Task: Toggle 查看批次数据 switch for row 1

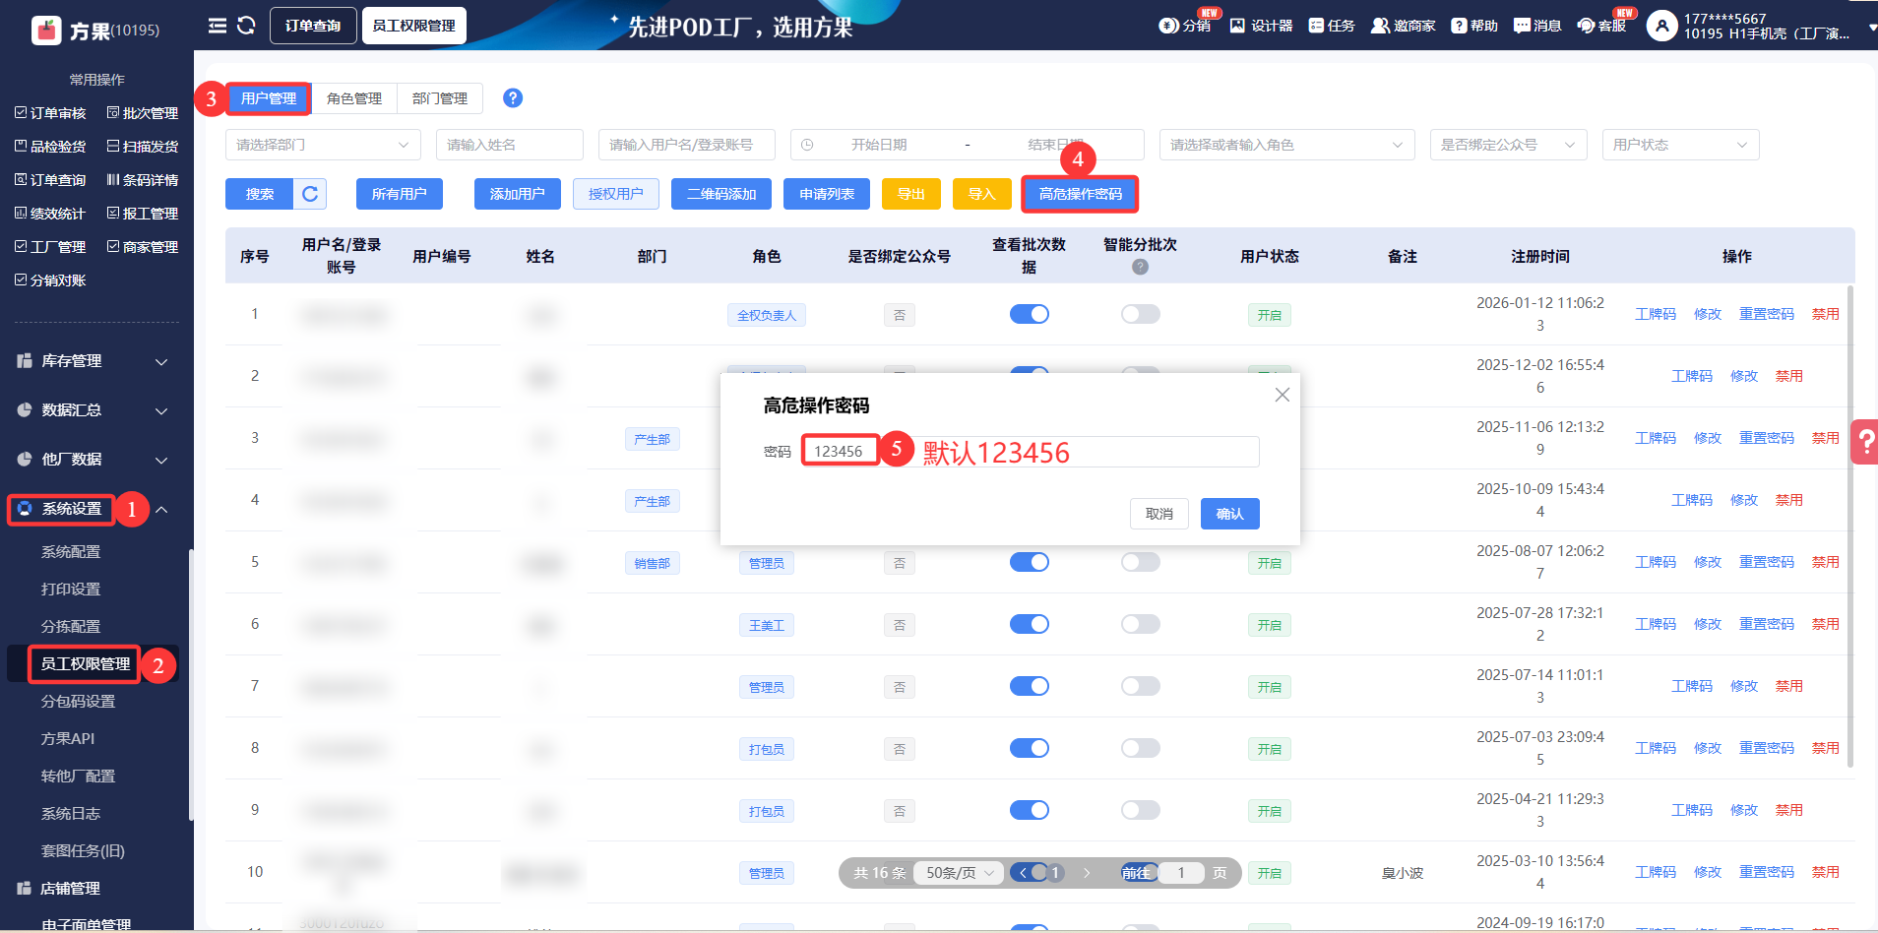Action: pyautogui.click(x=1030, y=314)
